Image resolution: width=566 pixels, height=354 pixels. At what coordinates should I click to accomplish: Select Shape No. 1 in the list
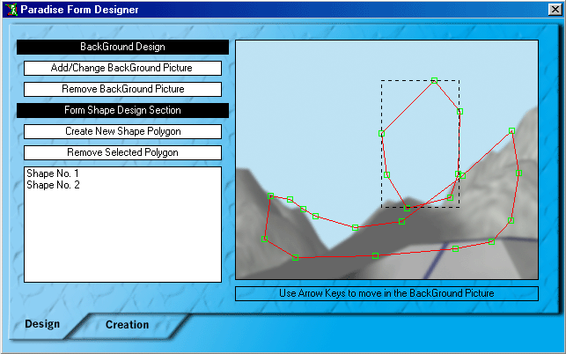tap(53, 173)
